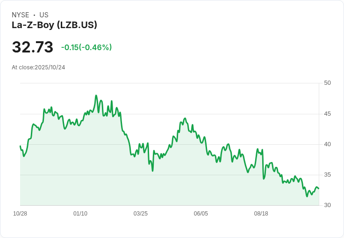Click the 50 y-axis price label

pos(327,83)
